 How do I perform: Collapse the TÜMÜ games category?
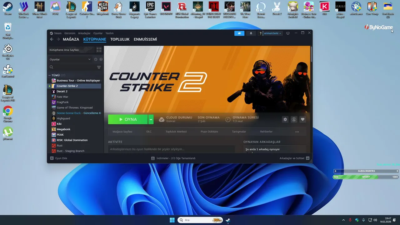49,75
